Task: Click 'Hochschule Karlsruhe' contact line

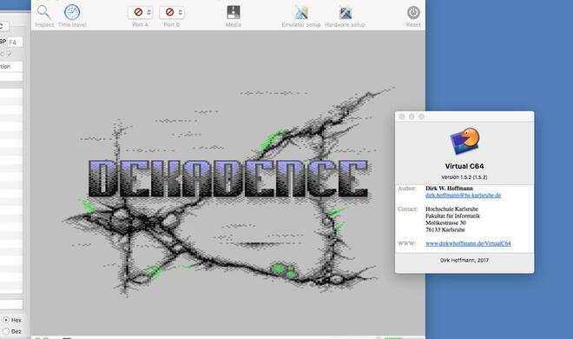Action: [451, 209]
